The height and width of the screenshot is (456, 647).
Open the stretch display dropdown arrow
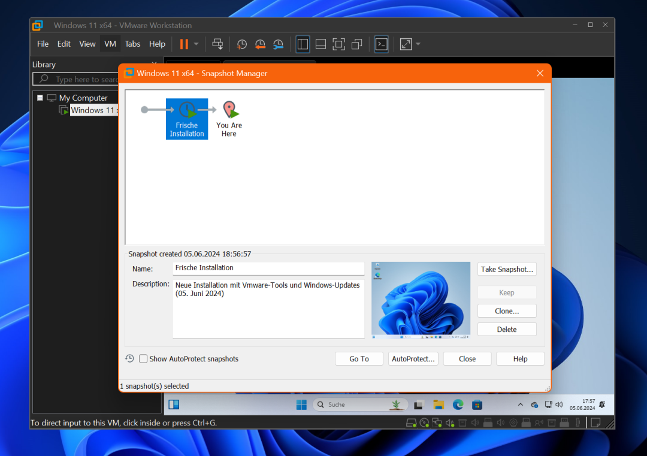pyautogui.click(x=418, y=44)
